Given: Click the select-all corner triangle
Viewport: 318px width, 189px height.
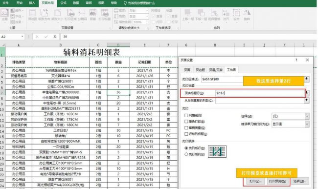Looking at the screenshot, I should point(3,45).
